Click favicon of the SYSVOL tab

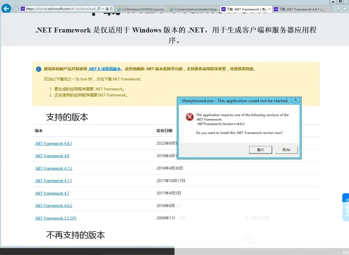point(119,9)
